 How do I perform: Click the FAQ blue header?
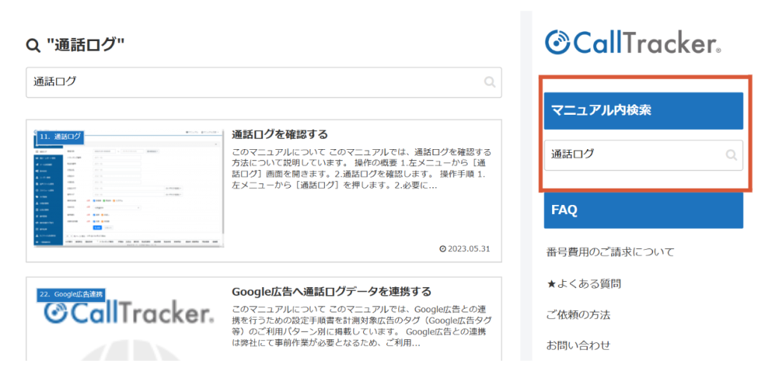coord(643,210)
